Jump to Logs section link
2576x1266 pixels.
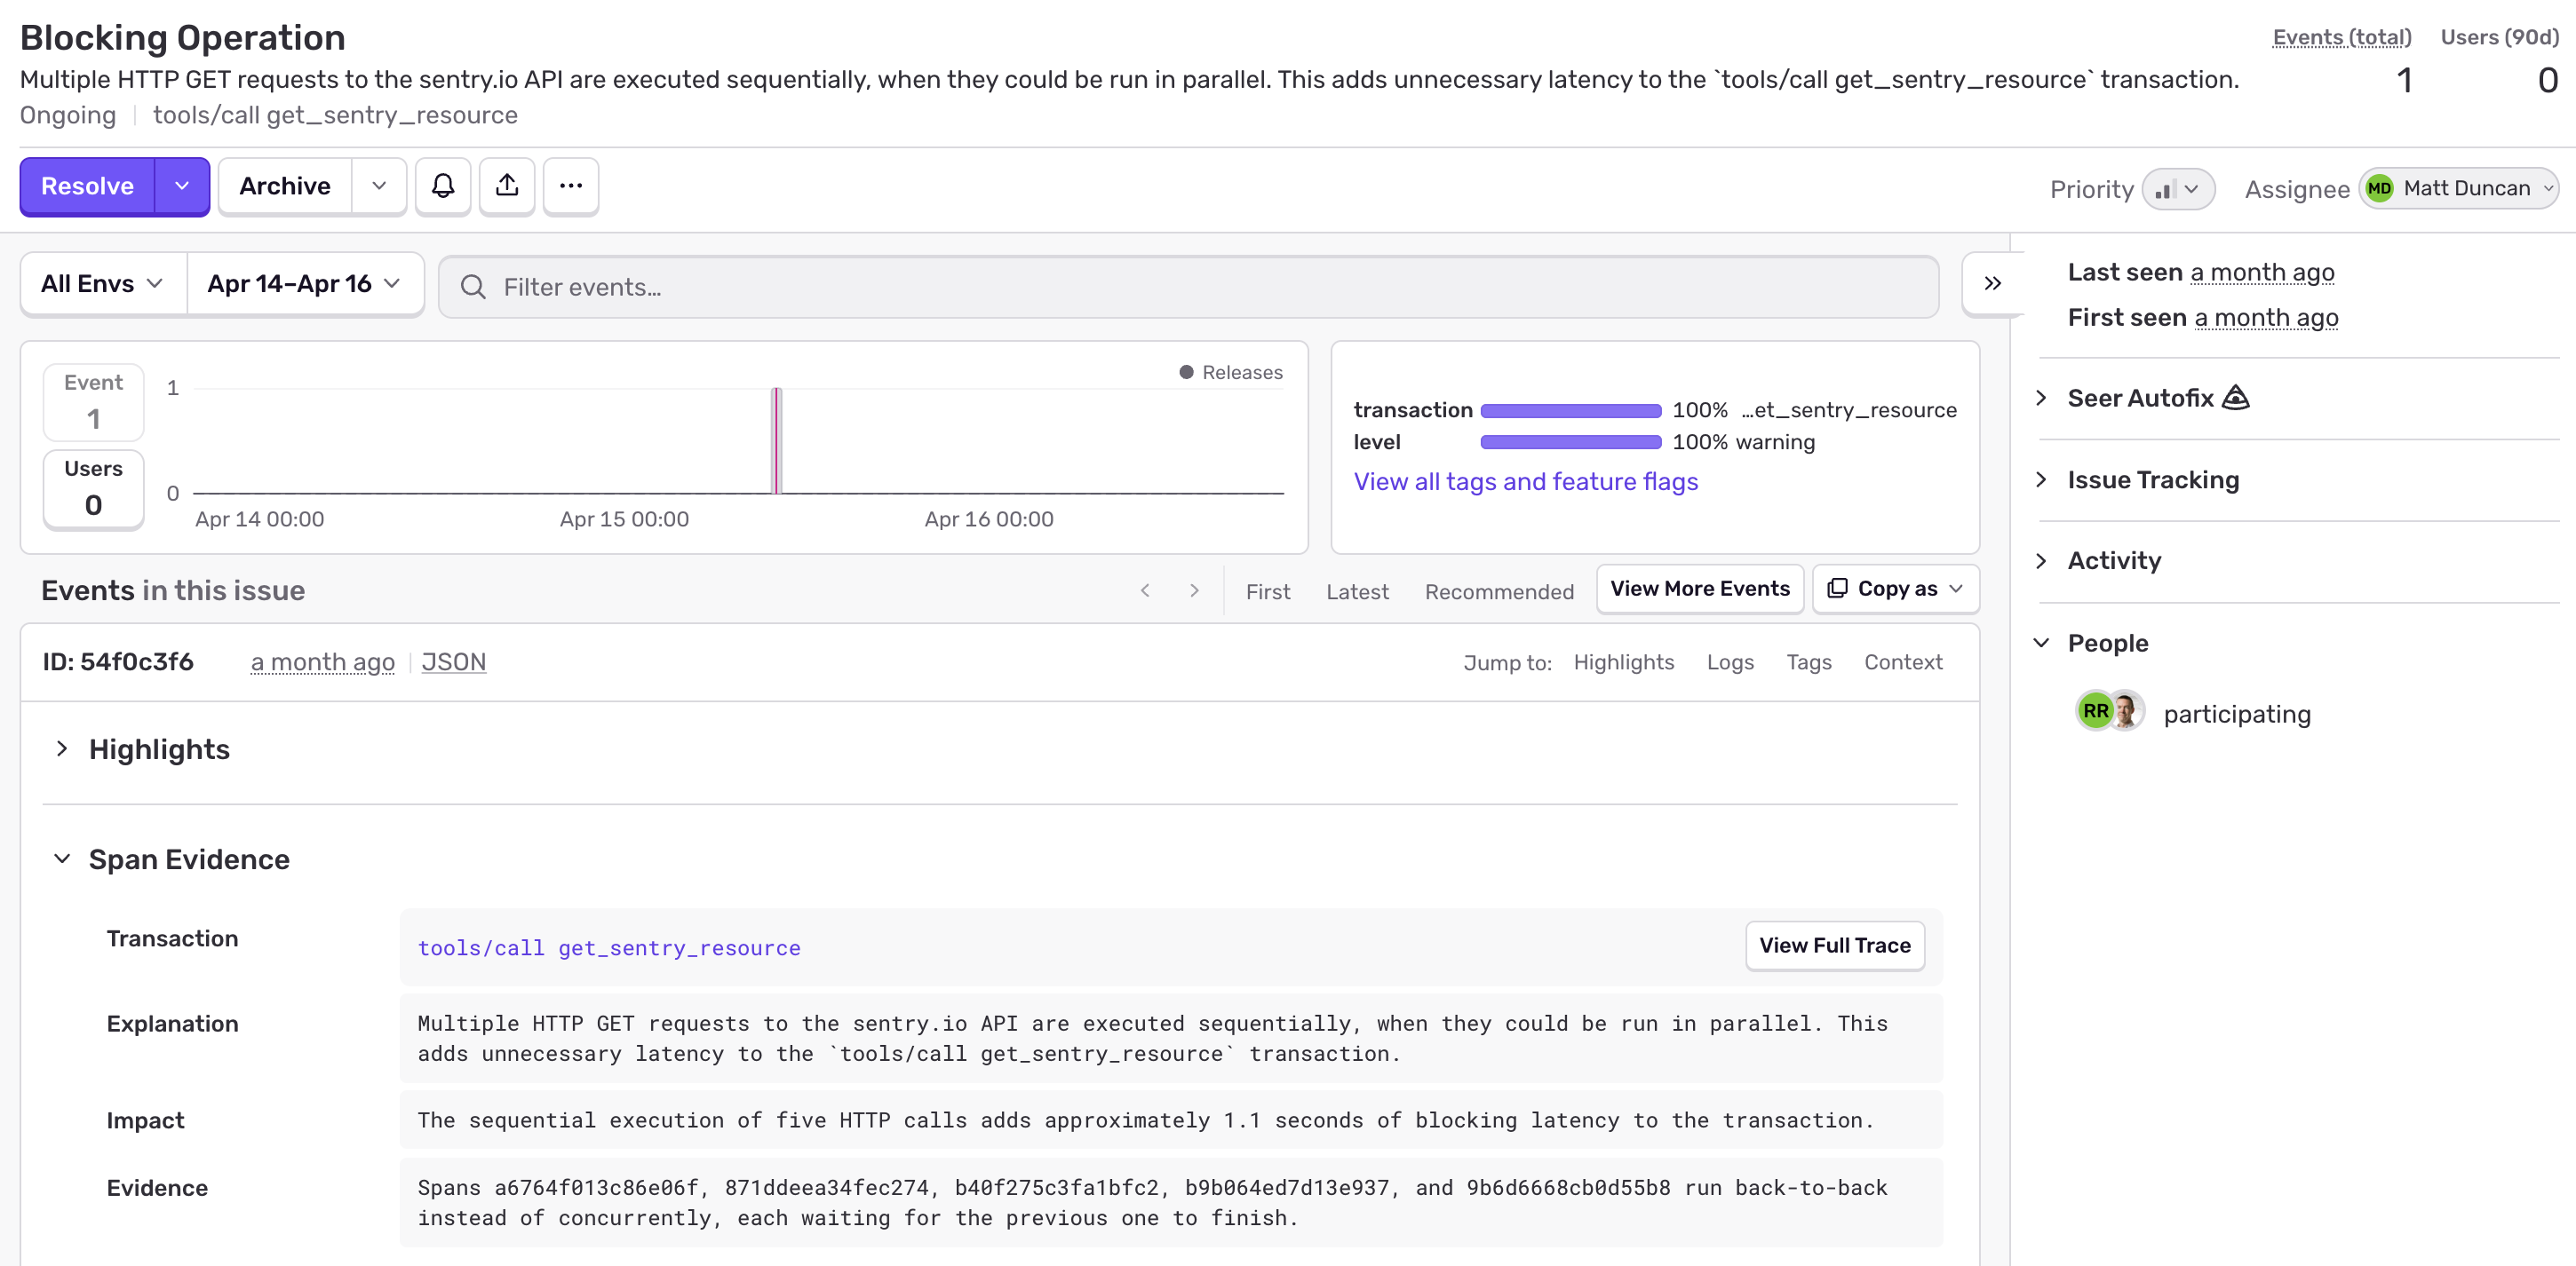click(1730, 662)
